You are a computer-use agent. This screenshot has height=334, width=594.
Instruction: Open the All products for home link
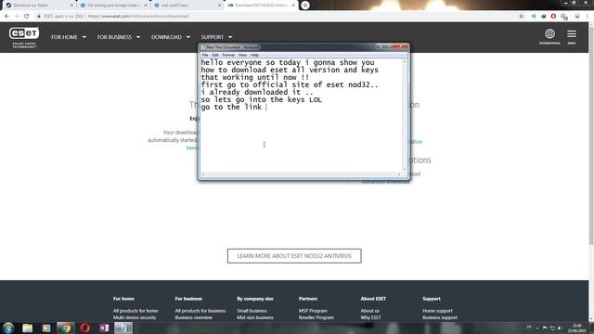[x=136, y=311]
